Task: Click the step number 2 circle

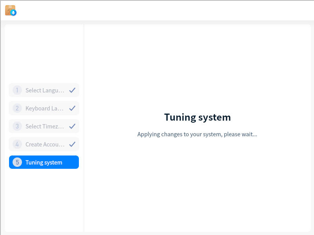Action: coord(17,108)
